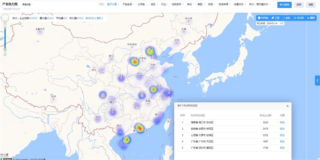The height and width of the screenshot is (160, 320).
Task: Click the 太原 heat spot on map
Action: tap(135, 61)
